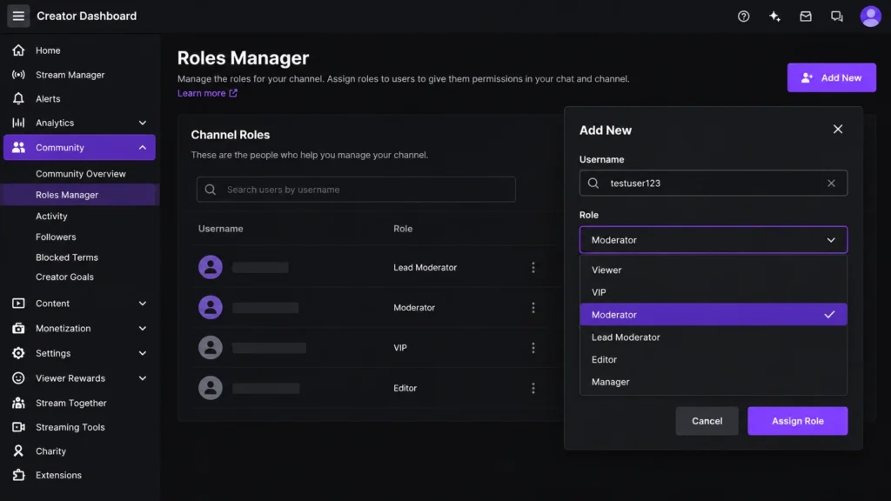Expand the Content section chevron

click(143, 304)
